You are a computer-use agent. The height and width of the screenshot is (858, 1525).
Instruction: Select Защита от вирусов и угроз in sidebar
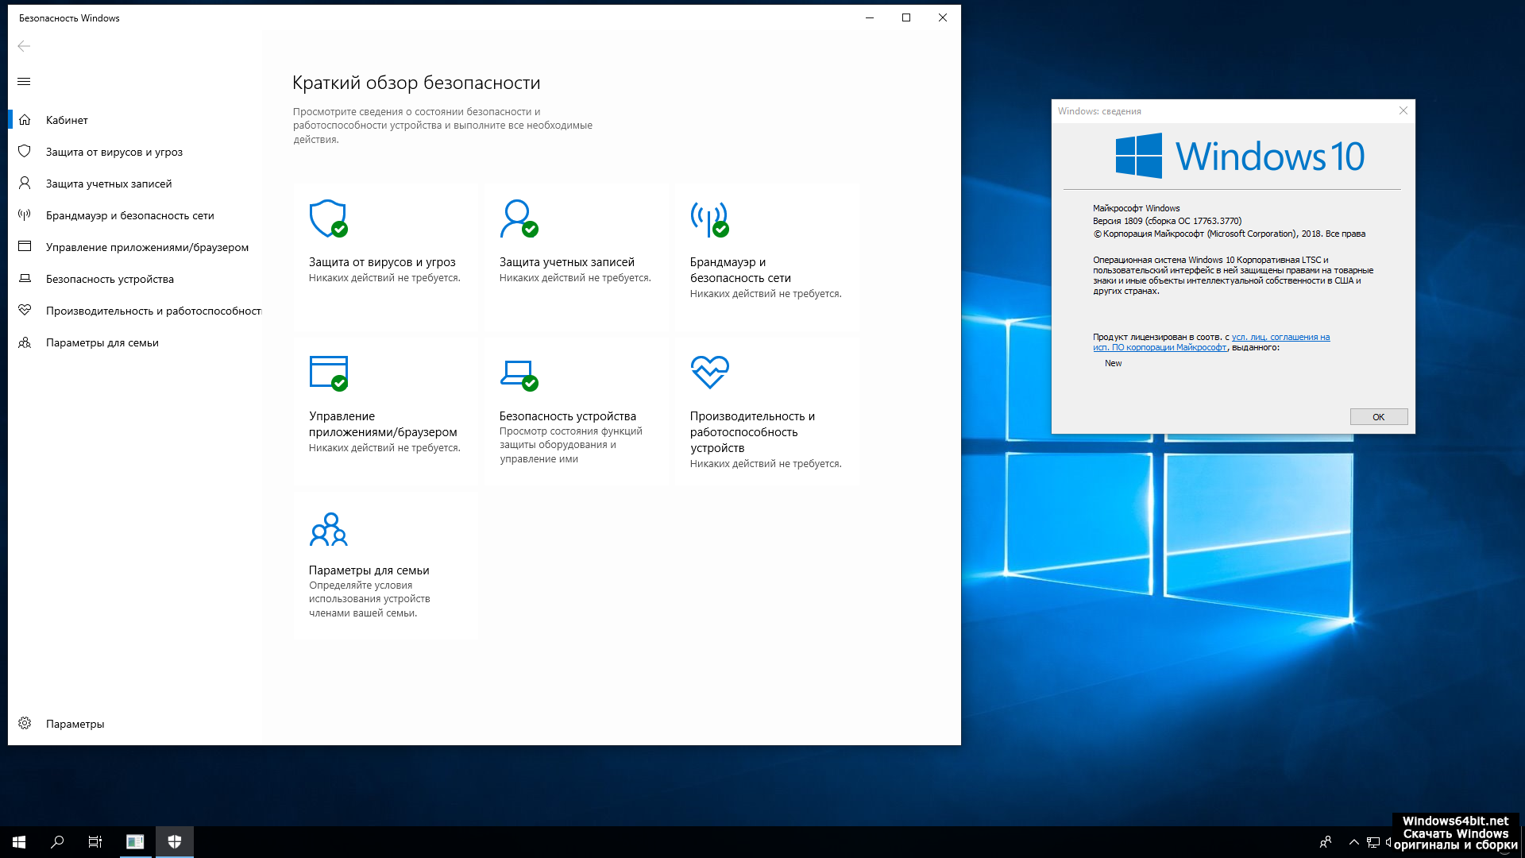click(x=114, y=152)
